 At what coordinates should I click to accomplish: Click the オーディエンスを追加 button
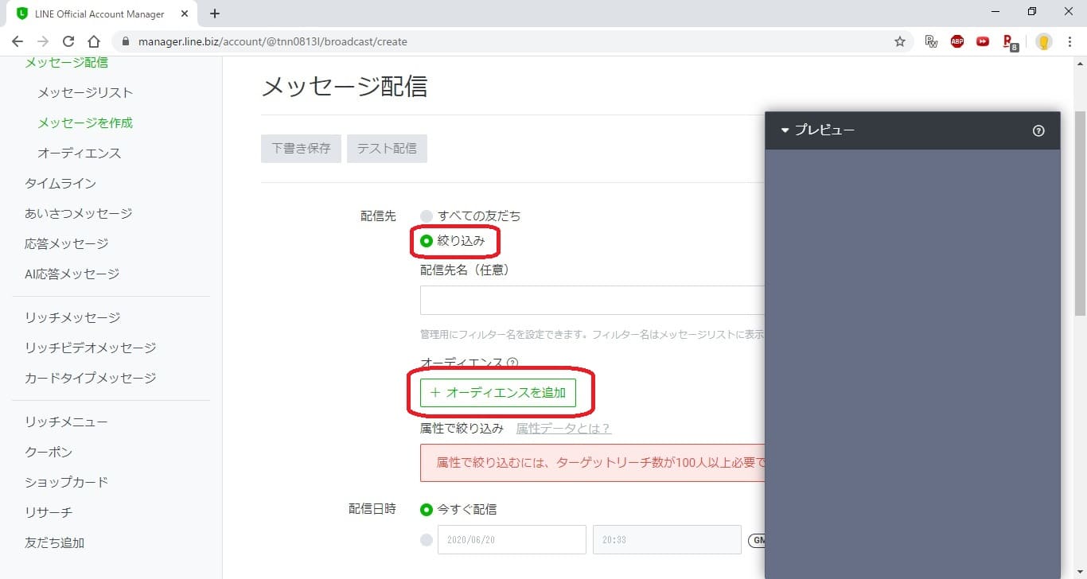(x=498, y=393)
